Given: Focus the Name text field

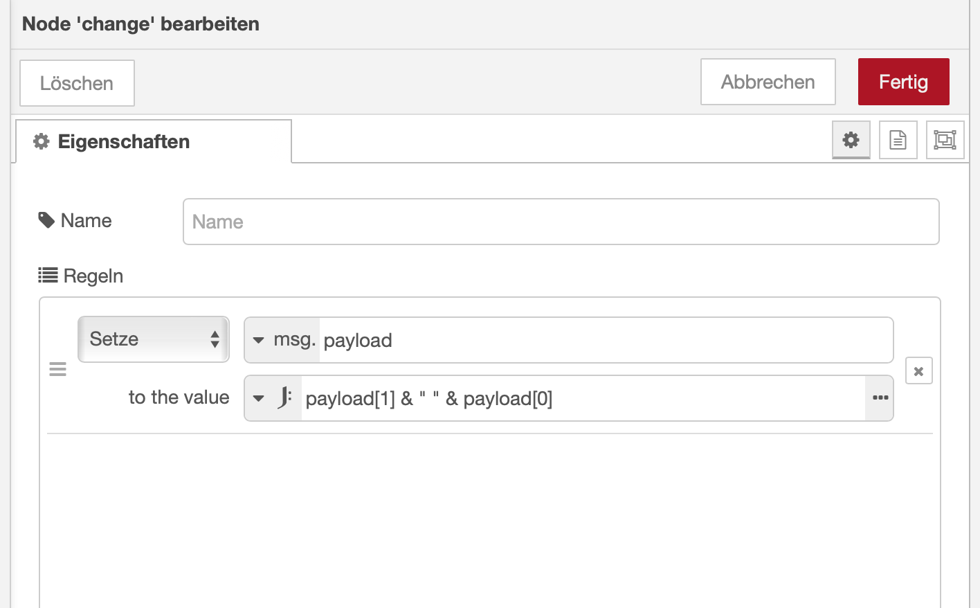Looking at the screenshot, I should pyautogui.click(x=561, y=222).
